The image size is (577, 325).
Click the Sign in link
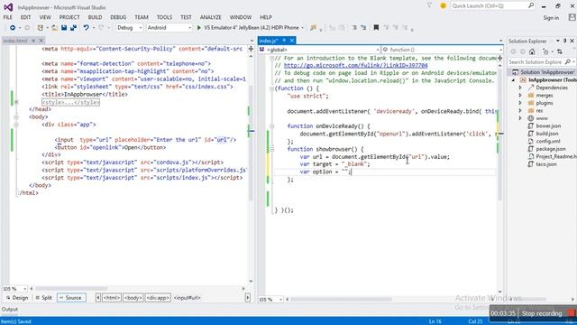[x=551, y=18]
